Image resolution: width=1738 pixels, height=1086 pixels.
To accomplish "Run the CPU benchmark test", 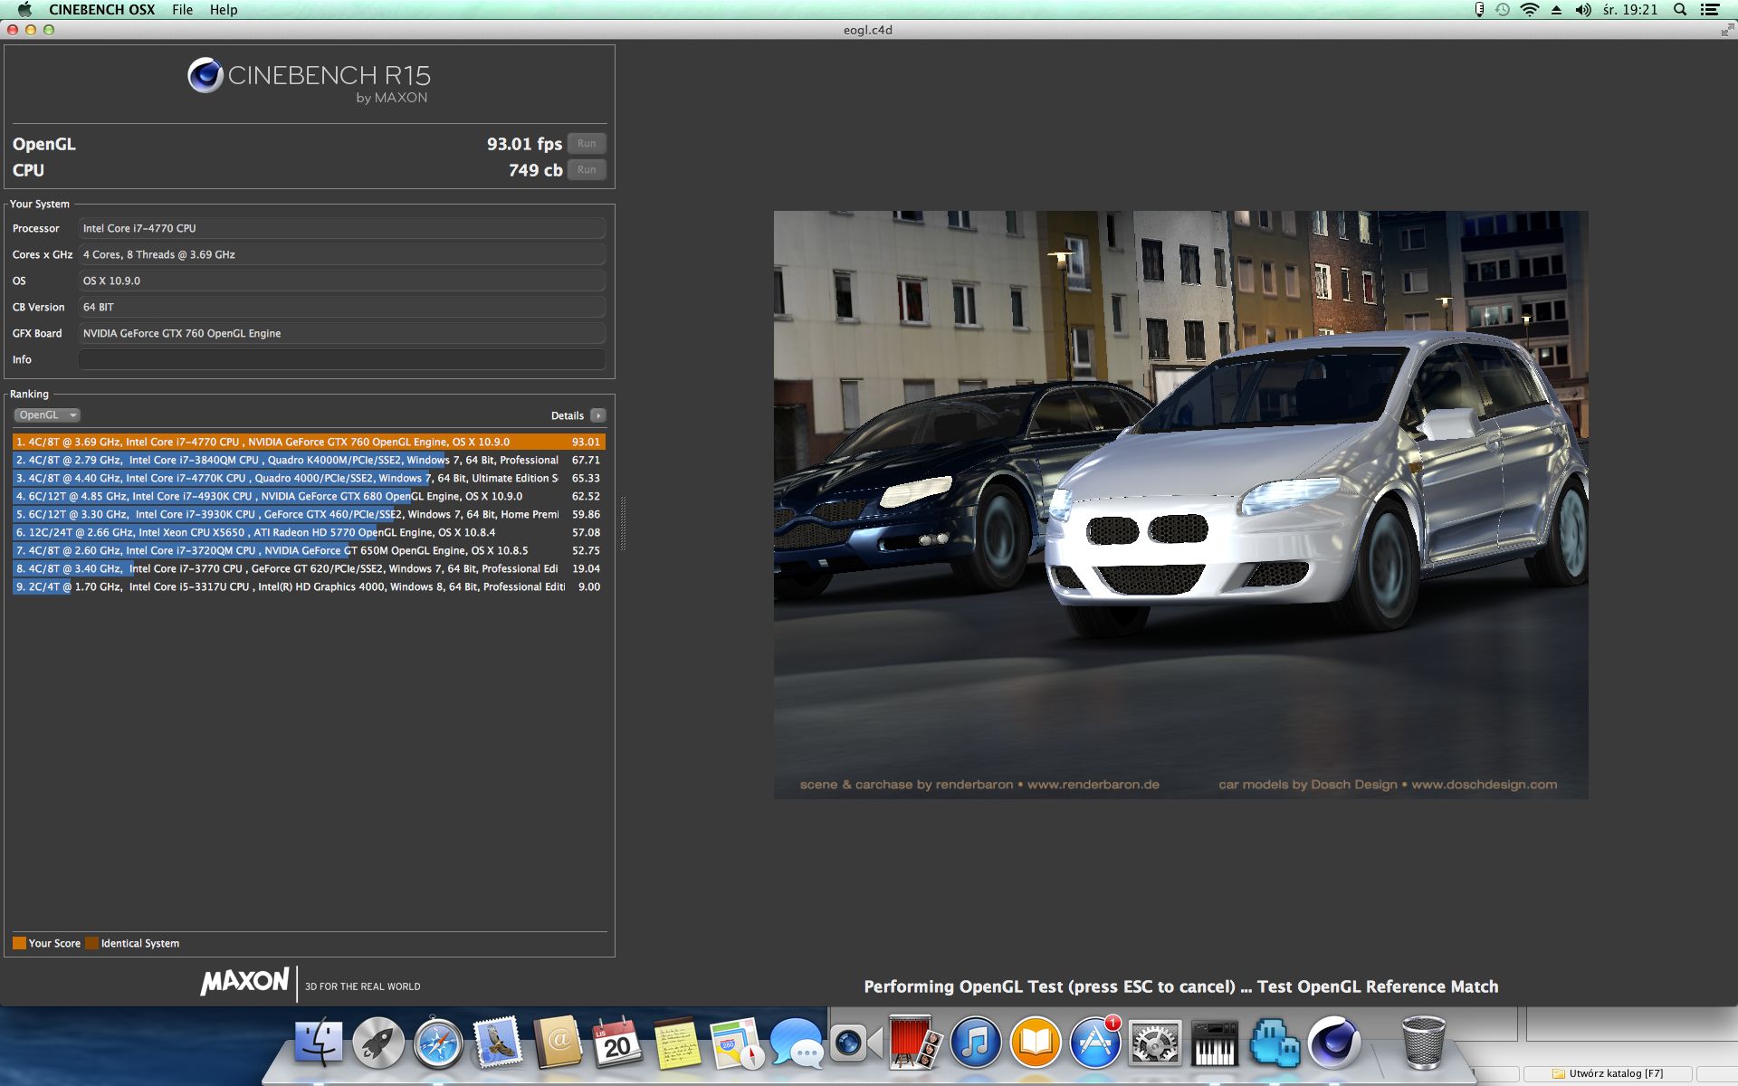I will [587, 170].
